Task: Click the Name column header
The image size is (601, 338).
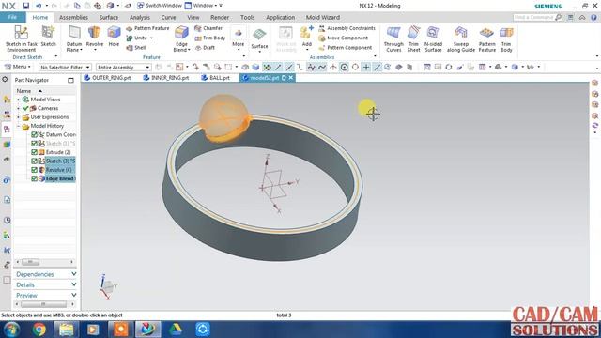Action: point(23,91)
